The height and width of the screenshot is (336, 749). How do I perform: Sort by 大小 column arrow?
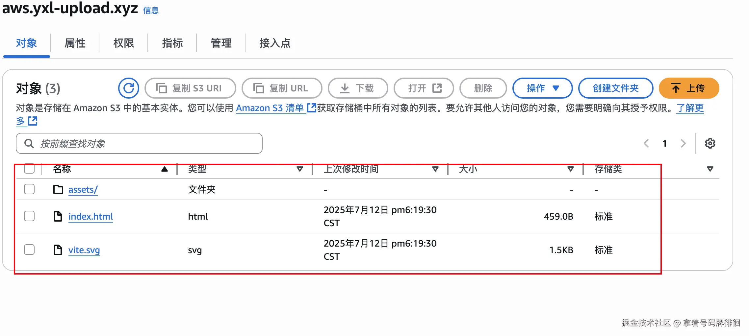(x=571, y=169)
